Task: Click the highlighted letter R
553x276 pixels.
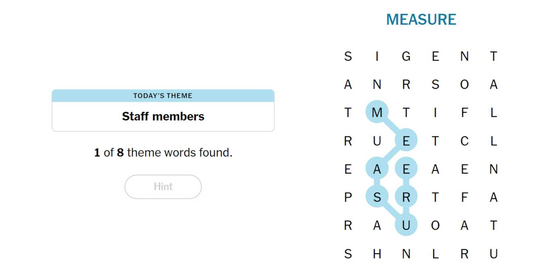Action: [x=406, y=197]
